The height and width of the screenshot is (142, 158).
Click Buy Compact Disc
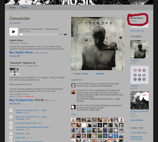pos(22,100)
